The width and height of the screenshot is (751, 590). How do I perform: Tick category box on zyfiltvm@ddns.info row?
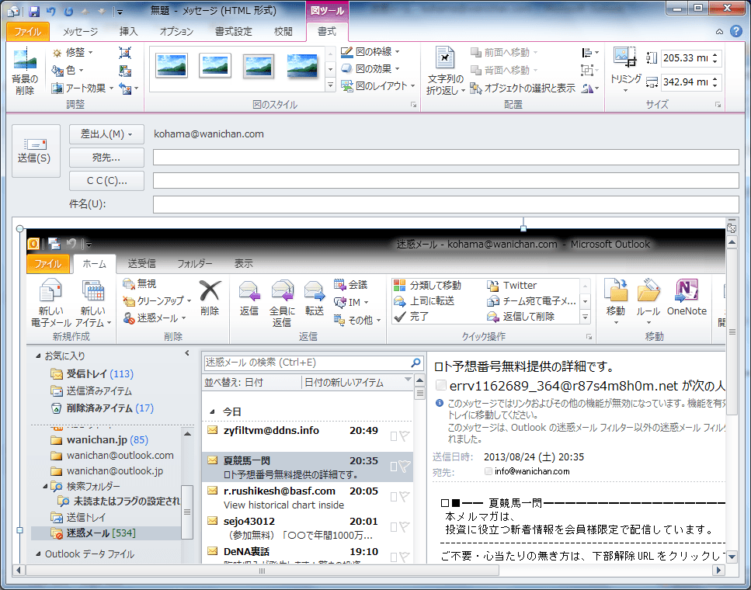click(393, 436)
